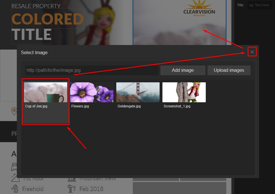Click the orange COLORED title text
Screen dimensions: 275x194
[47, 19]
